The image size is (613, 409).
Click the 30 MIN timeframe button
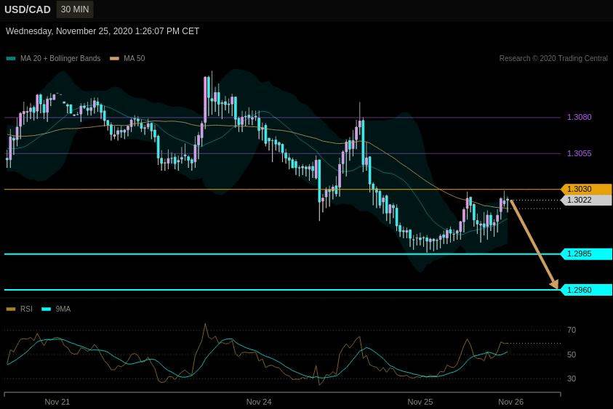coord(75,9)
